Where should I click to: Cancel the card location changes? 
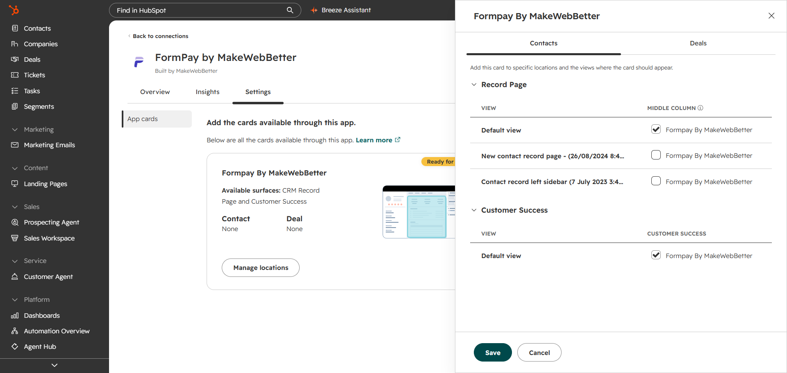pyautogui.click(x=539, y=353)
